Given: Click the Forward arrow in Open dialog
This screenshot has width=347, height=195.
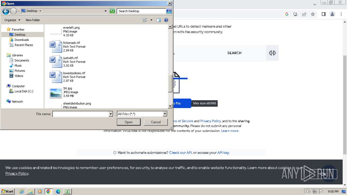Looking at the screenshot, I should coord(13,11).
